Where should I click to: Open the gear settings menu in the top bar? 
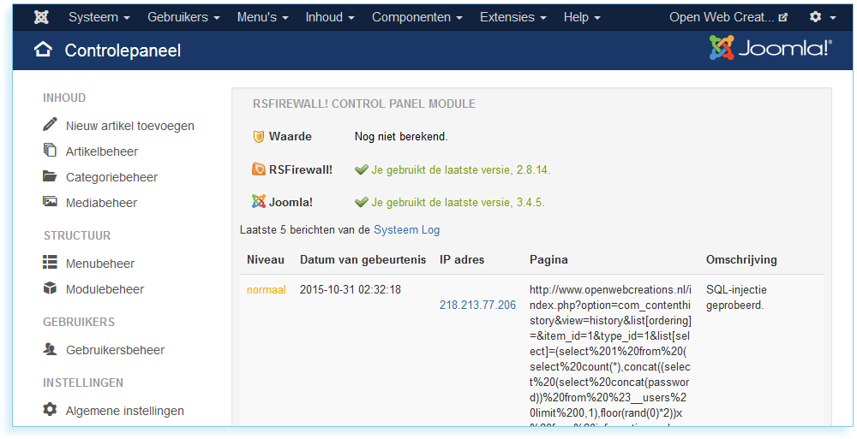pyautogui.click(x=823, y=17)
